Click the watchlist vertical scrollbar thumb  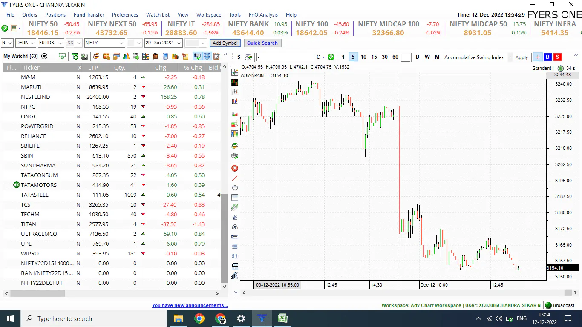click(x=224, y=238)
